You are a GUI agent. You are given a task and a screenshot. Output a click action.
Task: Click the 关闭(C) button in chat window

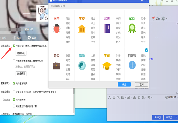(x=157, y=117)
